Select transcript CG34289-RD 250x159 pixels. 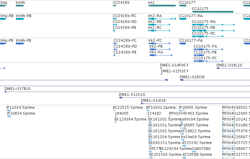pos(115,25)
